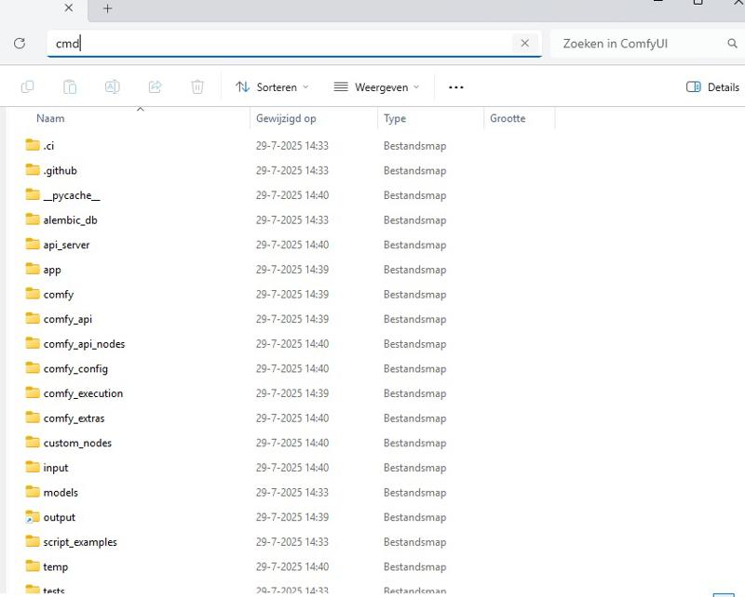Click the Bestandsmap type of comfy row

(x=414, y=295)
